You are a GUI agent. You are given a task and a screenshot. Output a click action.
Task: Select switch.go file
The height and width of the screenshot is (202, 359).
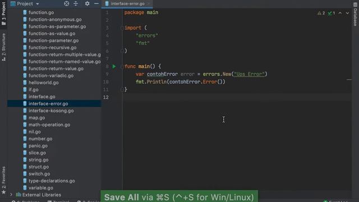pyautogui.click(x=39, y=174)
